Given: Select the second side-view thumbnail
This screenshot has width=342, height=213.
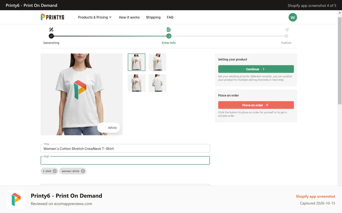Looking at the screenshot, I should (x=157, y=62).
